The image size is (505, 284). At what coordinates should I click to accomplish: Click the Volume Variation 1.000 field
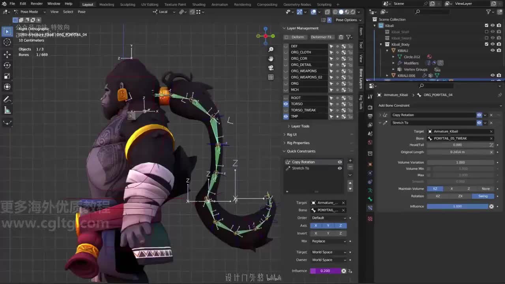click(x=460, y=163)
